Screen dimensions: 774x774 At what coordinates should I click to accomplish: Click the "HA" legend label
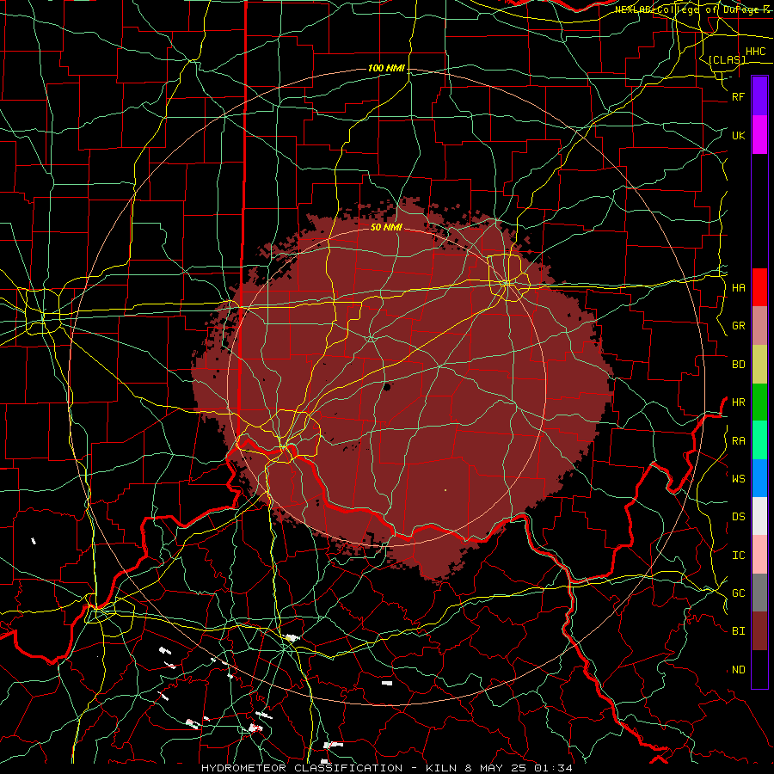738,287
